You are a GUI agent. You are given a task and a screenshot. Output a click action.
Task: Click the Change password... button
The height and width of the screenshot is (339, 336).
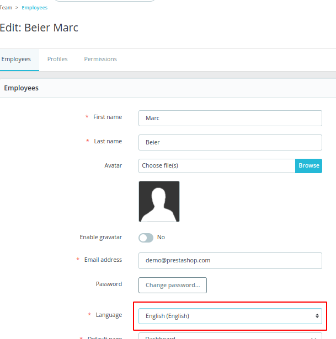pos(173,285)
